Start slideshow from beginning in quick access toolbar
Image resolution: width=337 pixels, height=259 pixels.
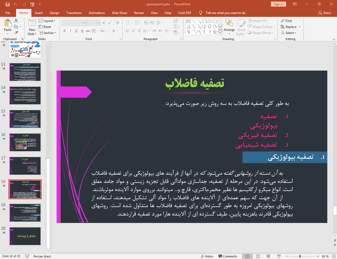coord(32,4)
